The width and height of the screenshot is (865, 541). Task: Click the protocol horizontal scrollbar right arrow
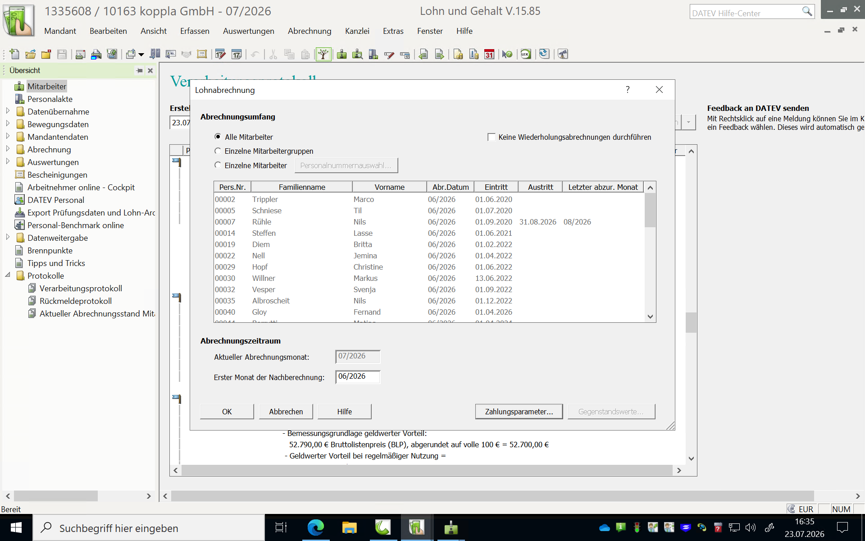(x=678, y=471)
